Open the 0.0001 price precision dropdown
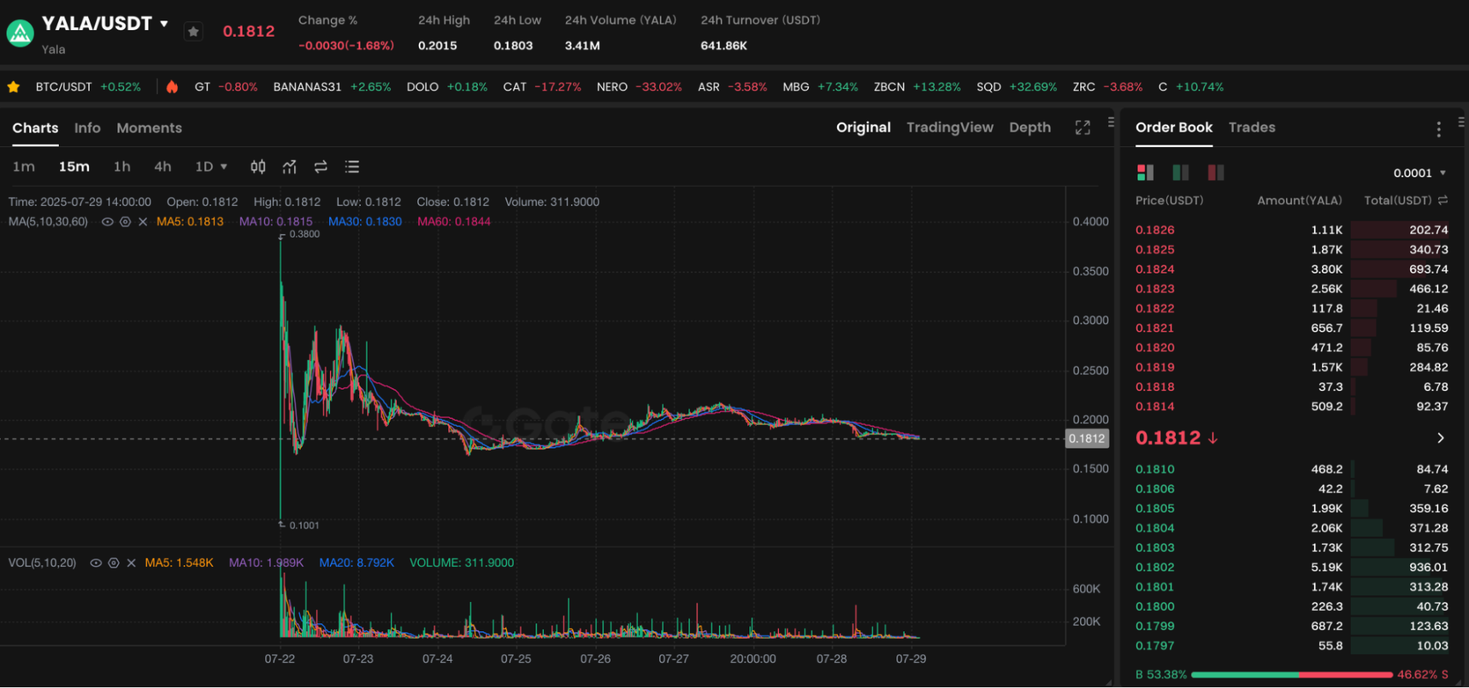This screenshot has height=688, width=1469. coord(1420,173)
